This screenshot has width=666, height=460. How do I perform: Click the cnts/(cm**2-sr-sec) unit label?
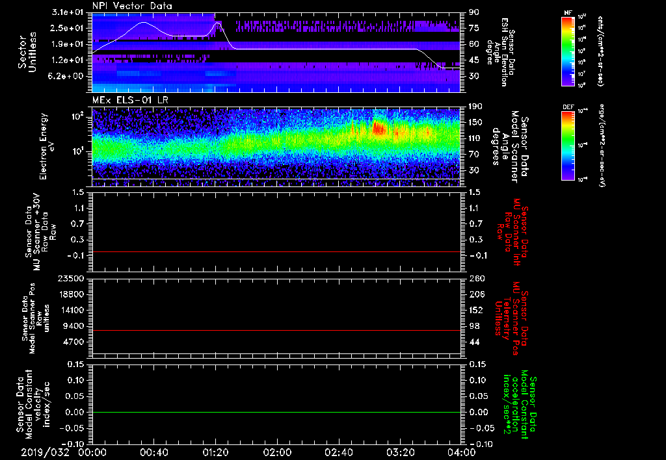[x=600, y=51]
